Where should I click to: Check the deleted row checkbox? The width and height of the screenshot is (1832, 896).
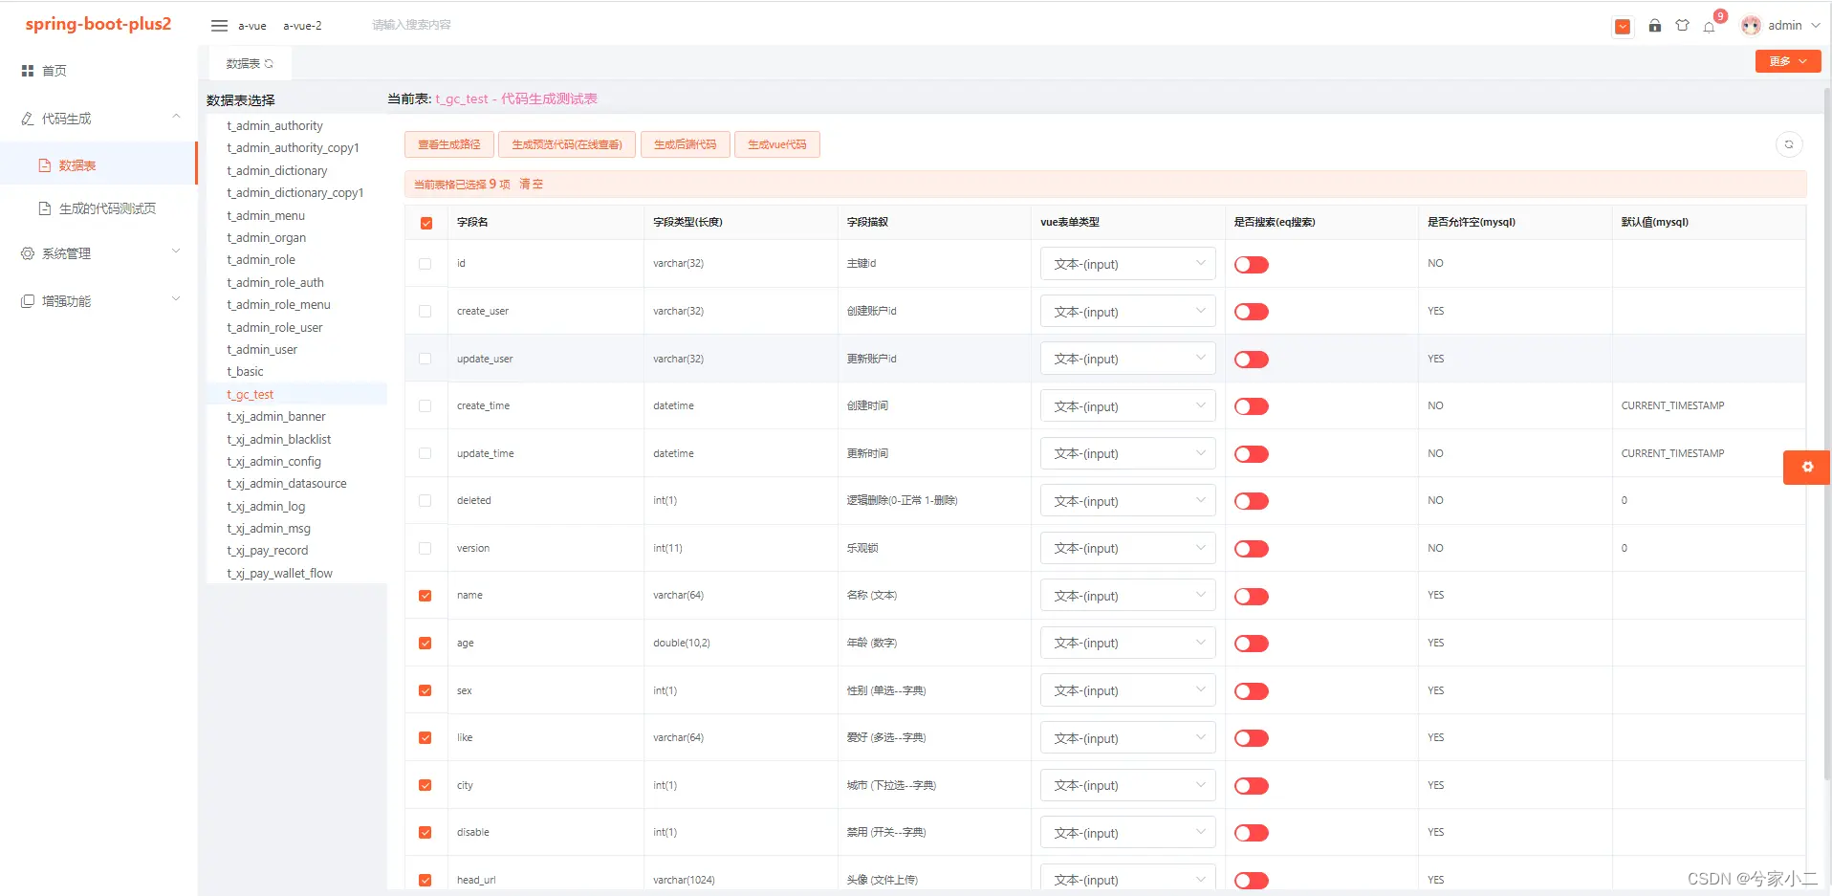pos(425,501)
